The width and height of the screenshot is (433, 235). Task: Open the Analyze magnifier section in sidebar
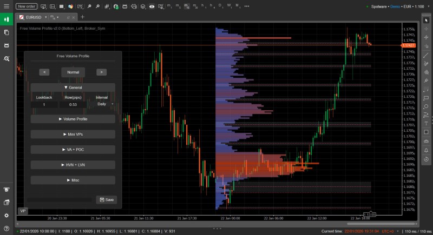[x=6, y=58]
